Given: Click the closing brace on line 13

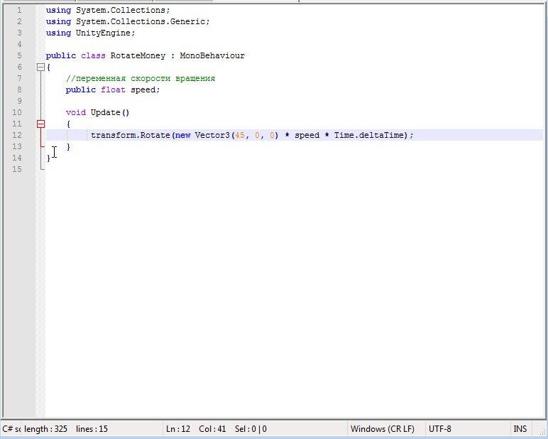Looking at the screenshot, I should [x=68, y=146].
